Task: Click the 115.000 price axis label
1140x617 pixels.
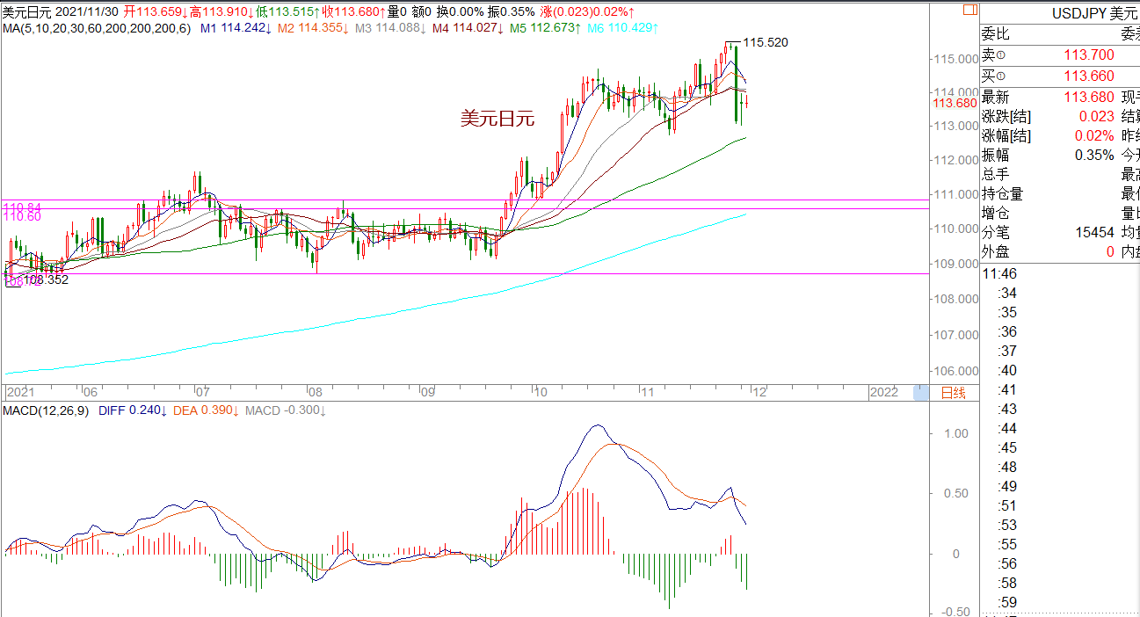Action: 955,59
